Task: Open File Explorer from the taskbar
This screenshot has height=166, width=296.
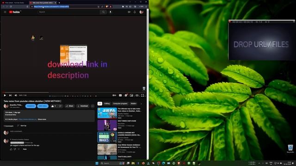Action: pyautogui.click(x=133, y=163)
